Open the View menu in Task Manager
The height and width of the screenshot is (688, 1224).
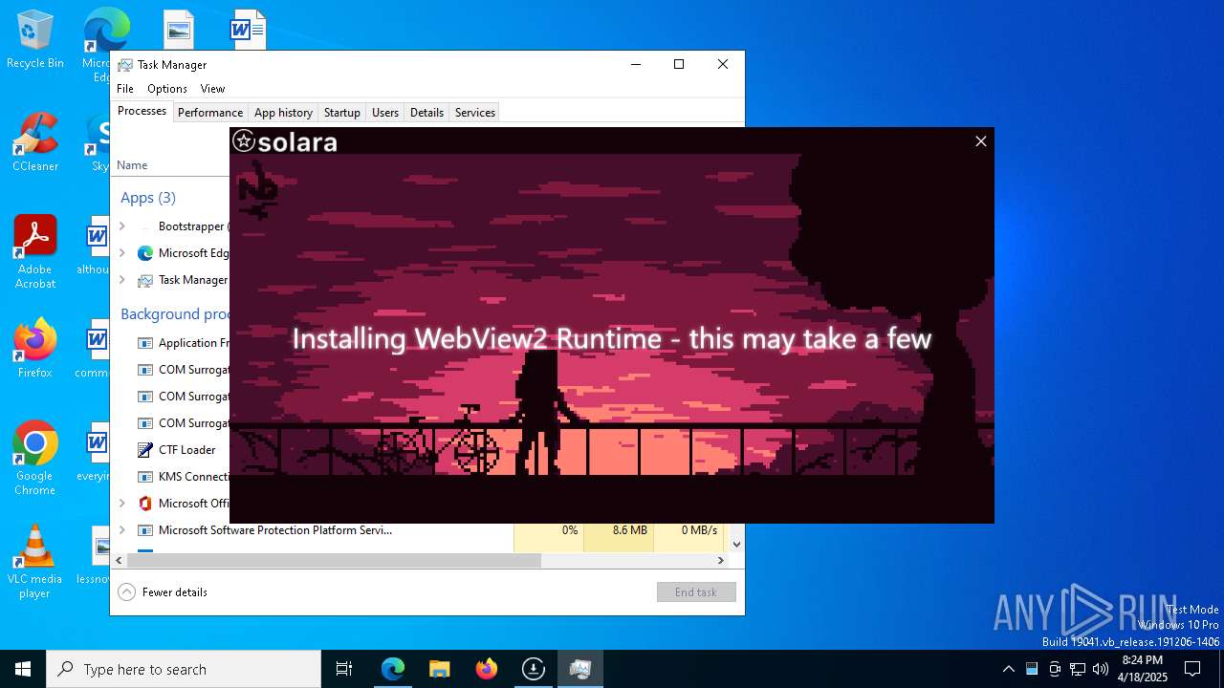[212, 89]
